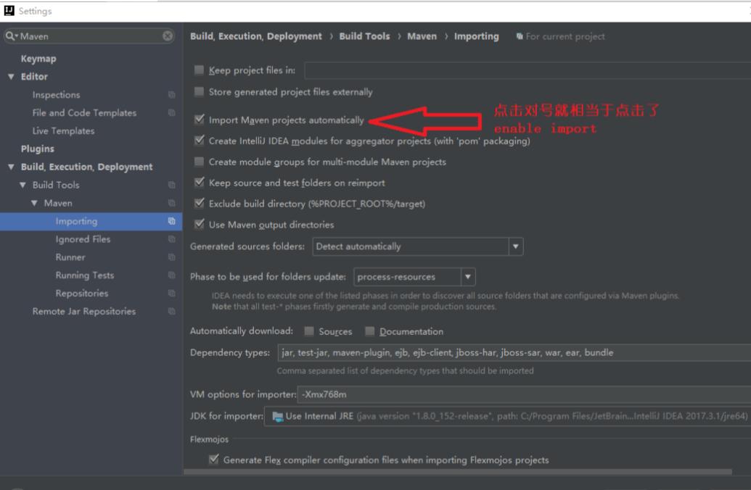
Task: Uncheck "Import Maven projects automatically"
Action: [x=200, y=120]
